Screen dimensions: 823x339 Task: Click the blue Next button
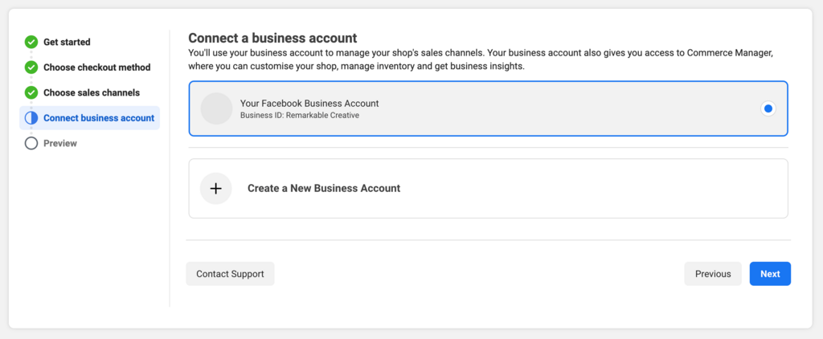(770, 274)
